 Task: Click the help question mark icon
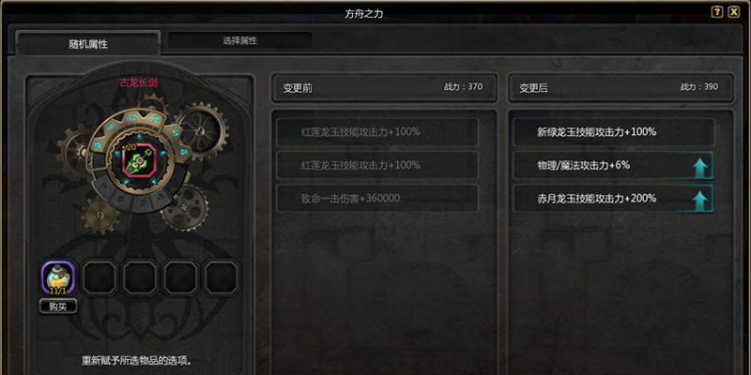pos(716,12)
